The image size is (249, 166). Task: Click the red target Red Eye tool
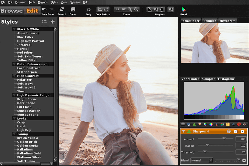239,124
